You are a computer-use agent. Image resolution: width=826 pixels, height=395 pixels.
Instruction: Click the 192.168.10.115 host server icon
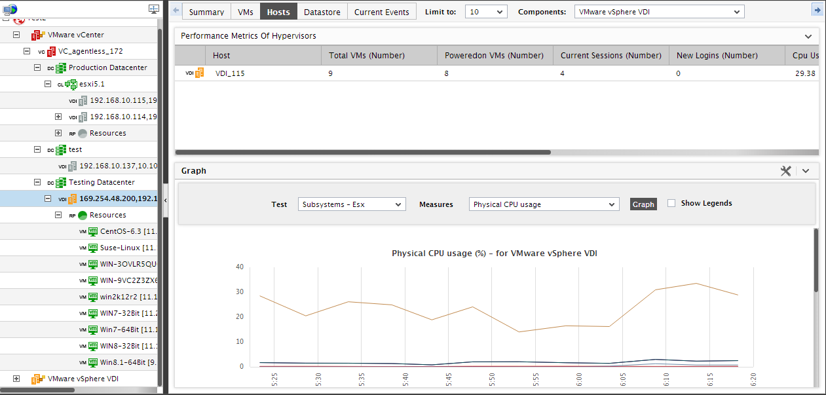point(83,100)
